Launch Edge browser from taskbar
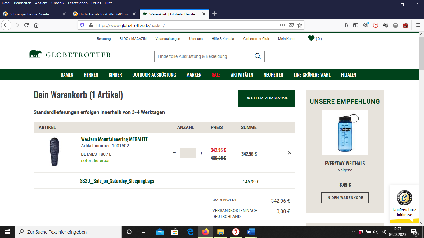This screenshot has width=424, height=238. [x=190, y=232]
